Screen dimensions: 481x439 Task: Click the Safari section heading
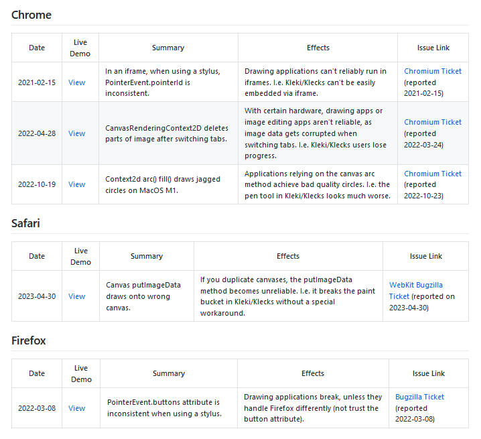click(25, 223)
